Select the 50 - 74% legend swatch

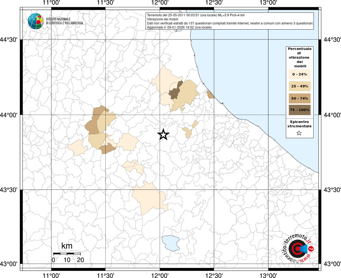point(299,98)
